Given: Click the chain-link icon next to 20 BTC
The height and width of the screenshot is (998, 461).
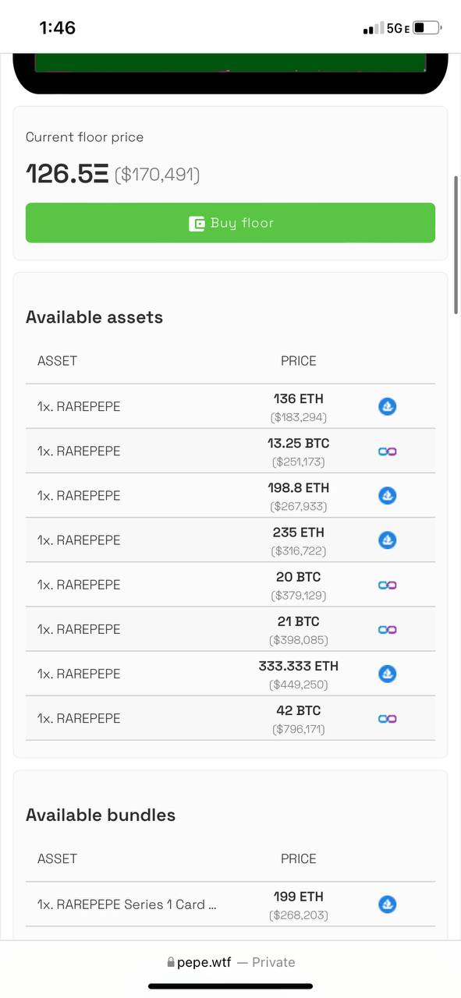Looking at the screenshot, I should click(x=387, y=585).
